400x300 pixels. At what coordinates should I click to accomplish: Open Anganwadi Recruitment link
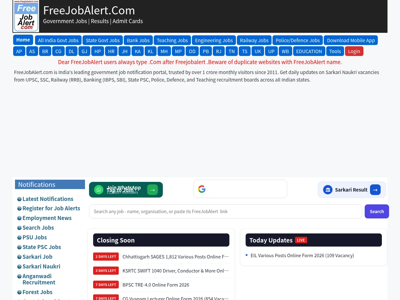(39, 279)
